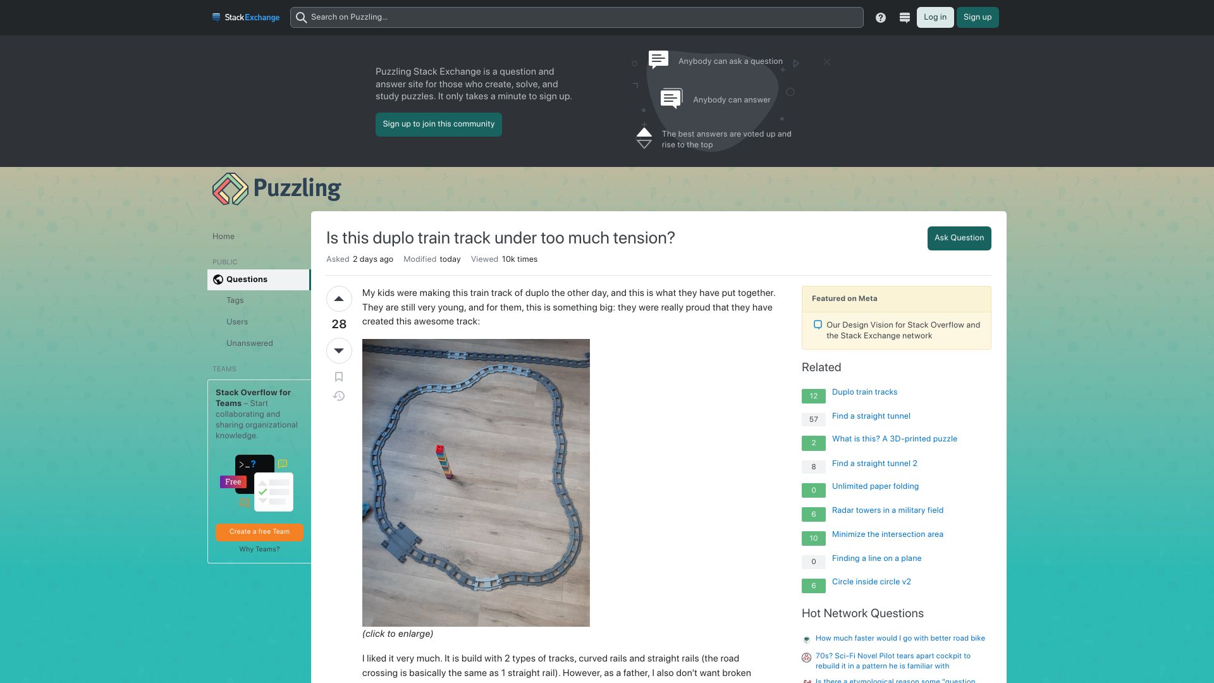The image size is (1214, 683).
Task: Click the Stack Exchange logo
Action: pyautogui.click(x=246, y=18)
